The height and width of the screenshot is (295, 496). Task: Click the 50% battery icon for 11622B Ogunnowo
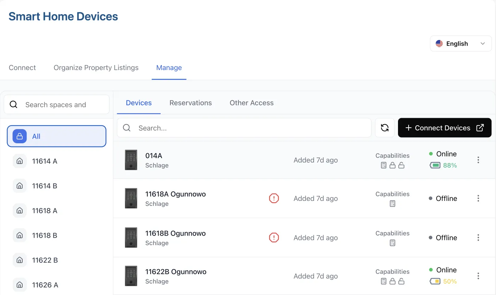[x=435, y=281]
